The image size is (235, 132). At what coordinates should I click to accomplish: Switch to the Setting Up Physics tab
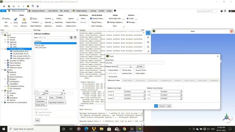click(x=37, y=11)
